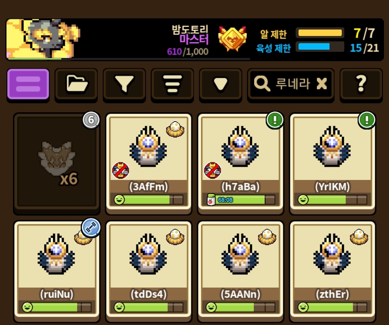Click nest egg icon on 3AfFm card

coord(175,129)
